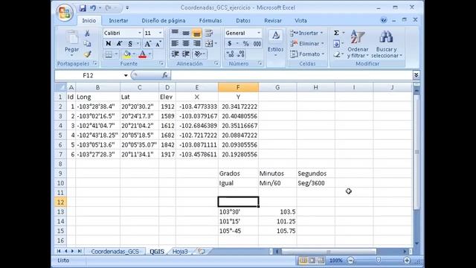The width and height of the screenshot is (476, 268).
Task: Open the text orientation menu
Action: (x=199, y=54)
